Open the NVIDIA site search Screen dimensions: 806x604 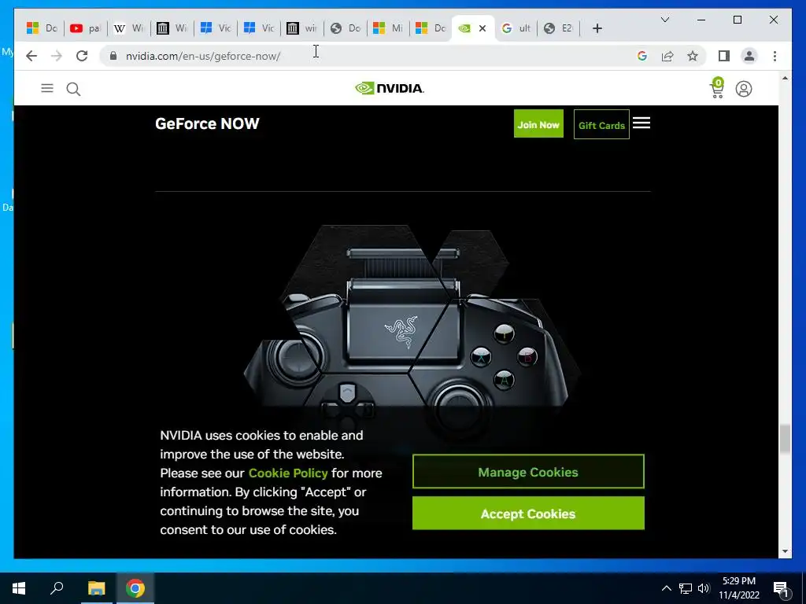pos(73,89)
